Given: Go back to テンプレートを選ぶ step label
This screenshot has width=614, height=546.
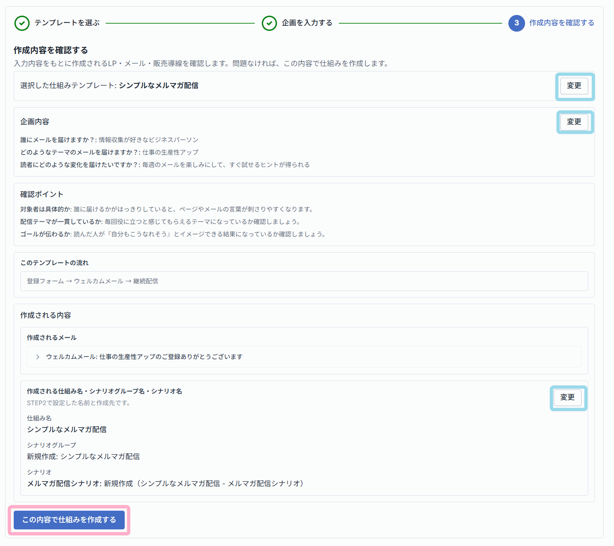Looking at the screenshot, I should pyautogui.click(x=67, y=23).
